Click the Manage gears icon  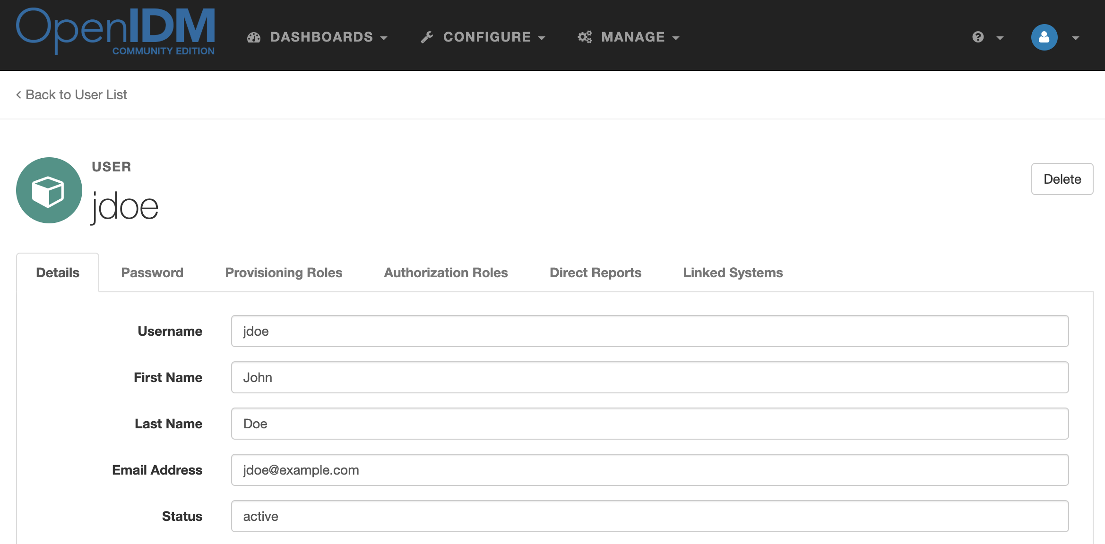(585, 37)
